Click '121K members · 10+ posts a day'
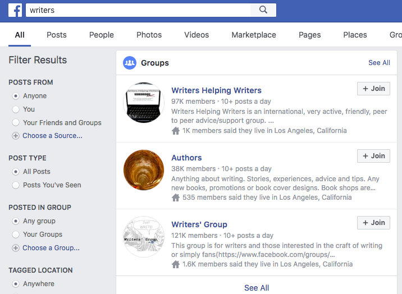Image resolution: width=402 pixels, height=294 pixels. click(x=222, y=236)
